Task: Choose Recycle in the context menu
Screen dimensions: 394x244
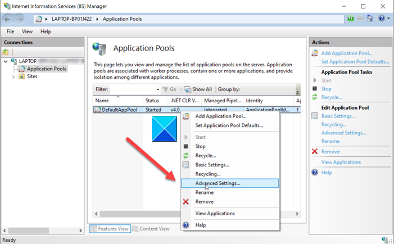Action: (x=230, y=156)
